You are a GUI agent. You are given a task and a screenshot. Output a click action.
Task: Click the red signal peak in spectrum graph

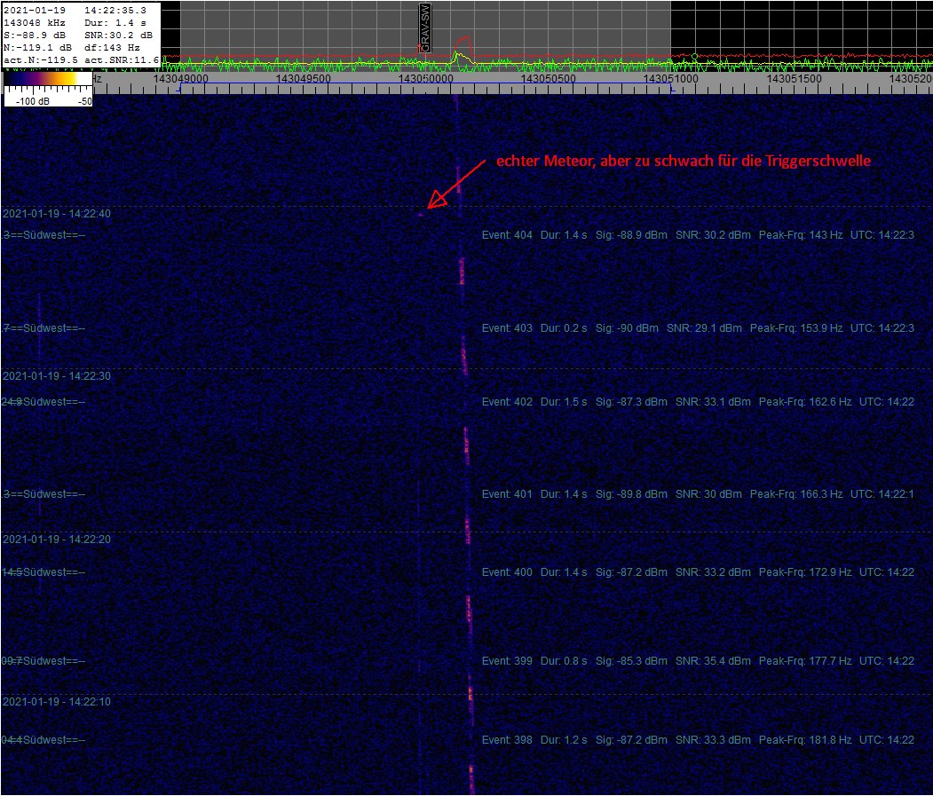coord(463,41)
